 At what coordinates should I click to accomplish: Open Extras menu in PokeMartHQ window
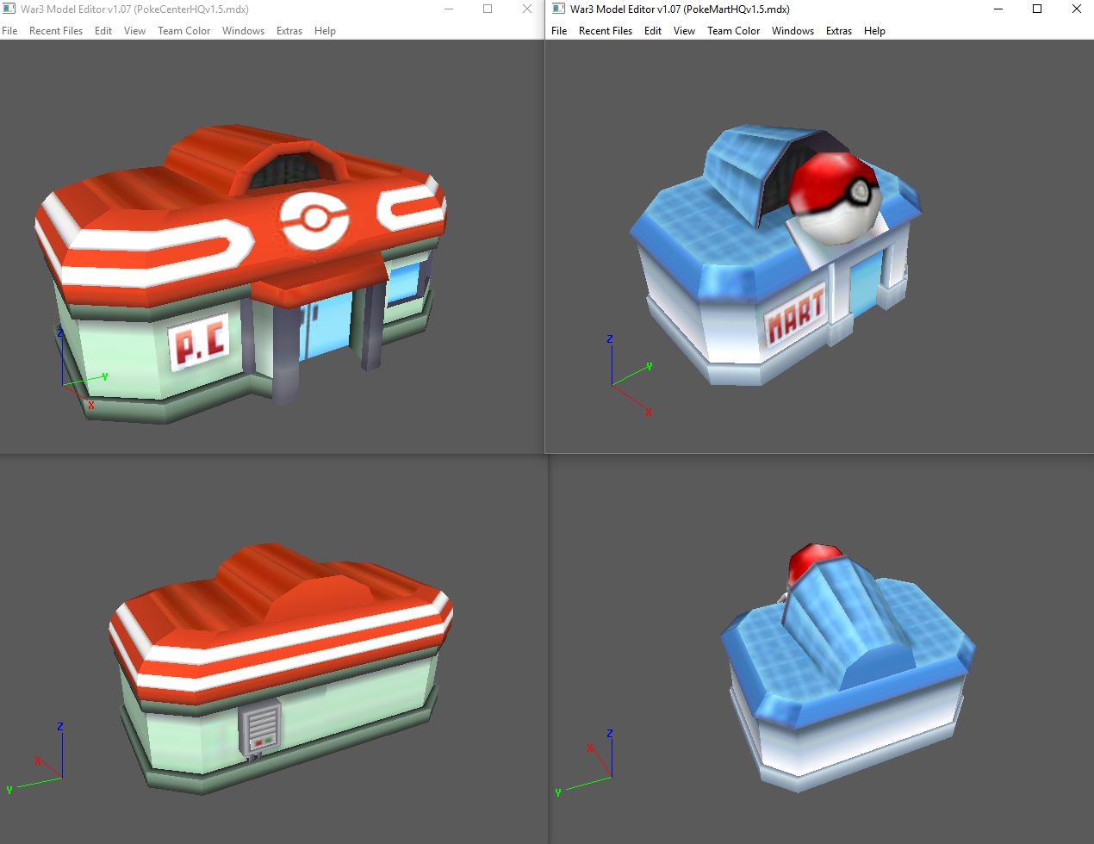[x=839, y=31]
